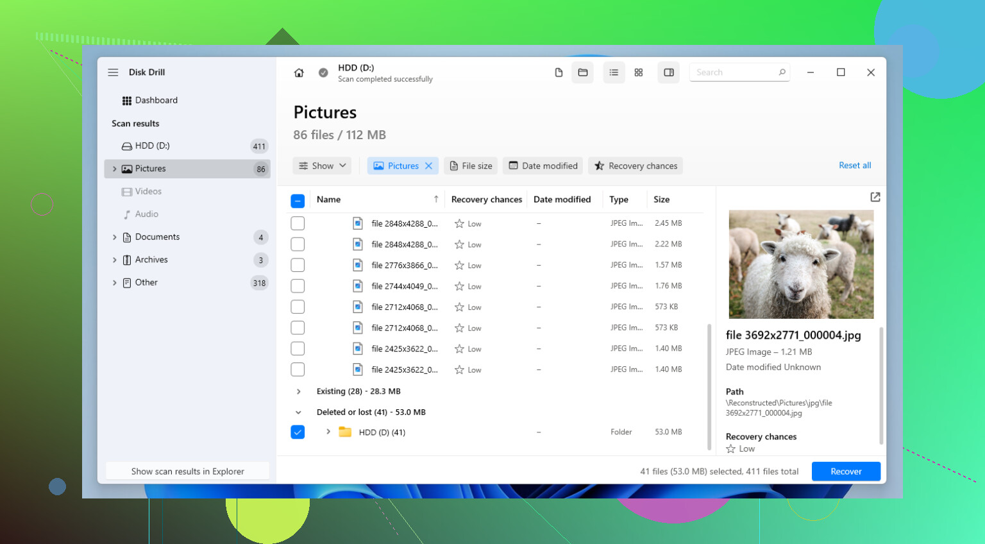985x544 pixels.
Task: Remove the Pictures filter with the X
Action: click(428, 166)
